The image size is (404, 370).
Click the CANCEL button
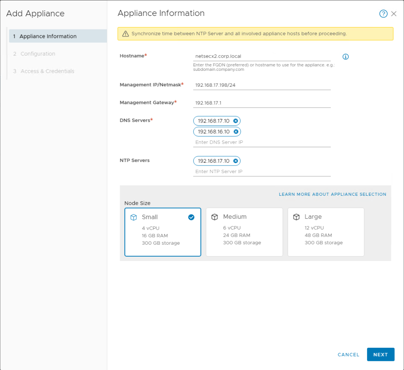(348, 354)
